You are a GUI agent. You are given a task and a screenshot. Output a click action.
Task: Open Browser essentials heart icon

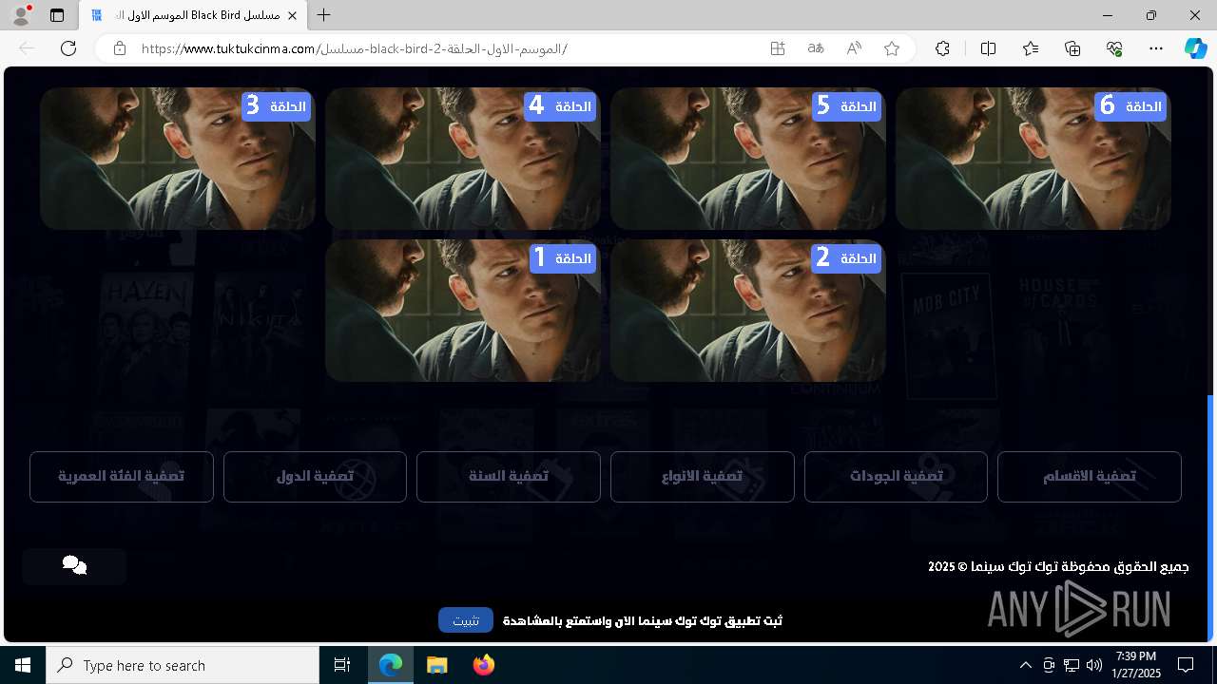coord(1114,48)
